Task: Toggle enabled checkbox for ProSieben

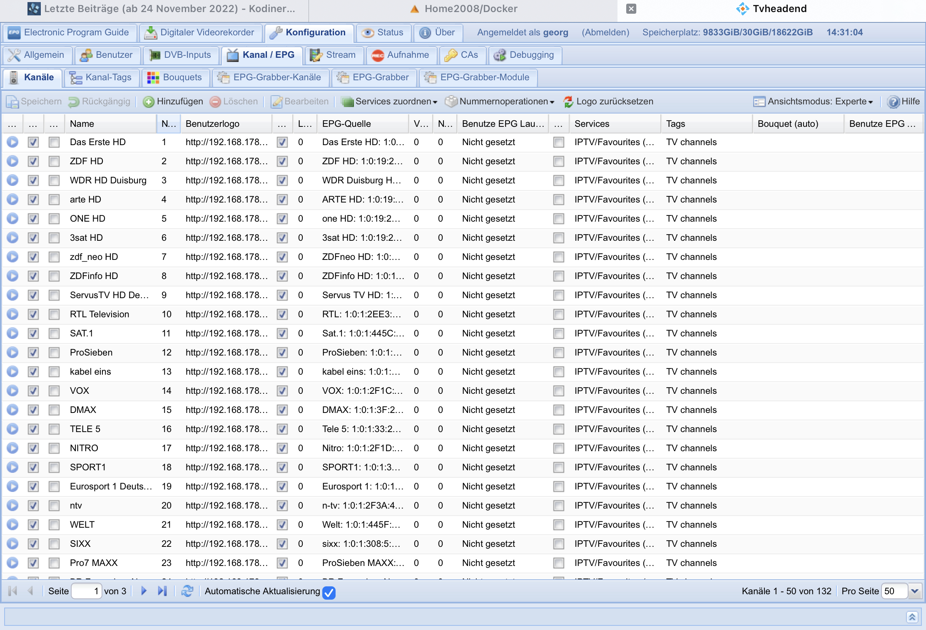Action: pos(33,353)
